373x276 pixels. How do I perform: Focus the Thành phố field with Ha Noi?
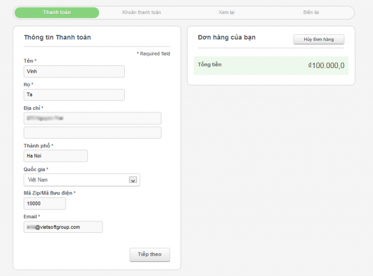click(x=55, y=156)
